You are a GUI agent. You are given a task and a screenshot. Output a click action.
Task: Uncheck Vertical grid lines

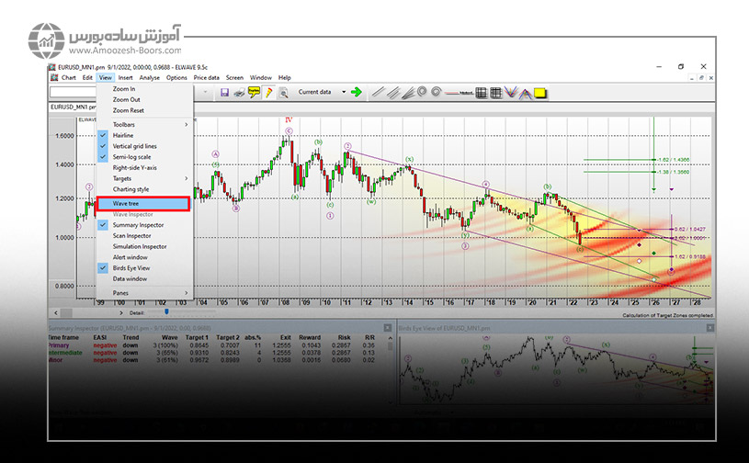(134, 146)
